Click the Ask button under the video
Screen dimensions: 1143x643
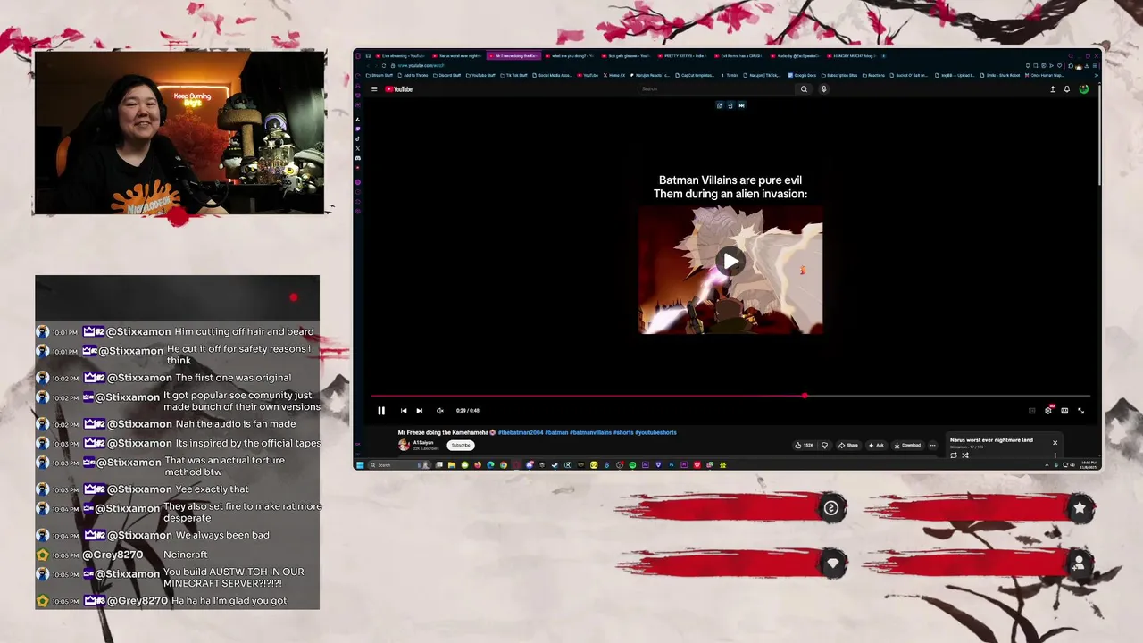[x=876, y=445]
